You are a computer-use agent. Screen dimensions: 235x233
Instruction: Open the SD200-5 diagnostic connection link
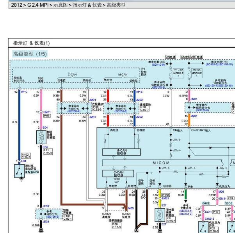click(x=121, y=111)
